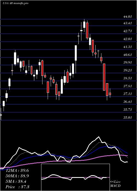The image size is (137, 191).
Task: Click the 35.71 price axis label
Action: (x=127, y=110)
